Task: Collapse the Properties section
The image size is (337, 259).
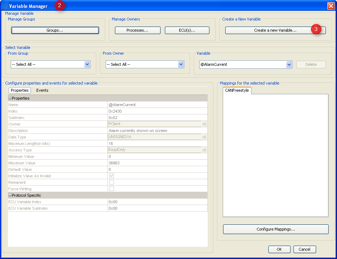Action: coord(9,98)
